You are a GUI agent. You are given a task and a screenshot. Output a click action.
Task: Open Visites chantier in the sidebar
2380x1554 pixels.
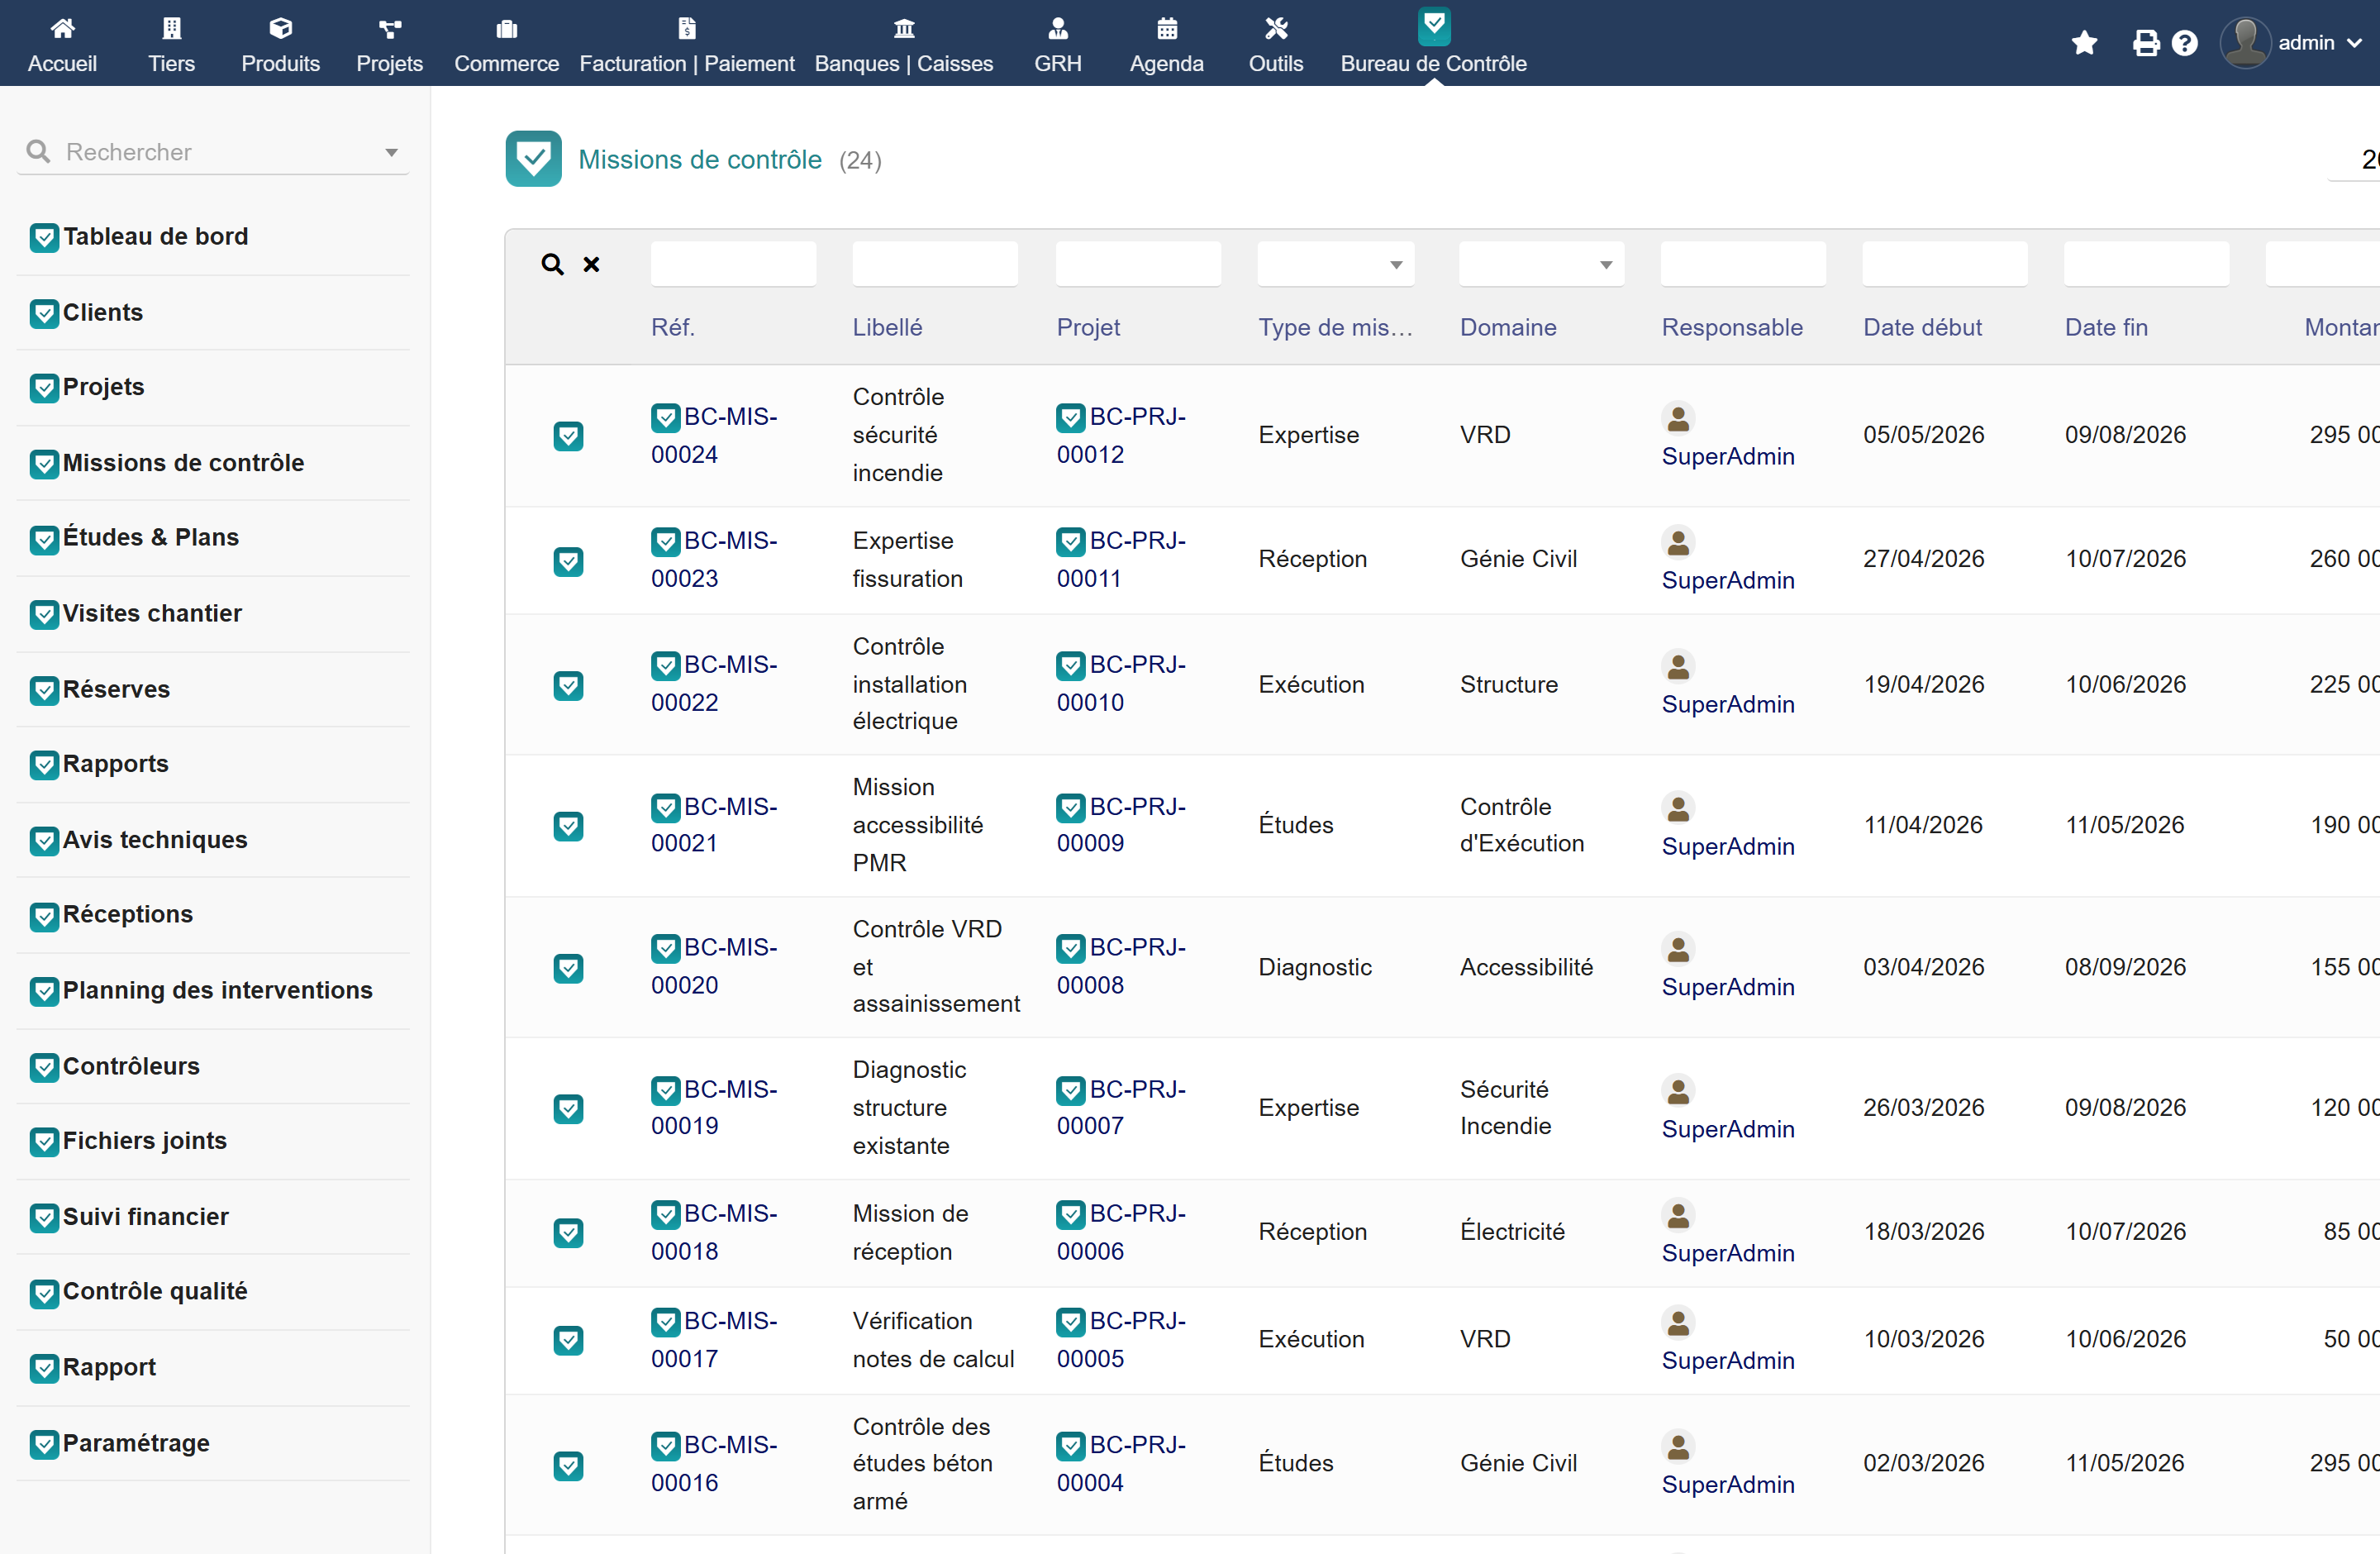pyautogui.click(x=152, y=613)
